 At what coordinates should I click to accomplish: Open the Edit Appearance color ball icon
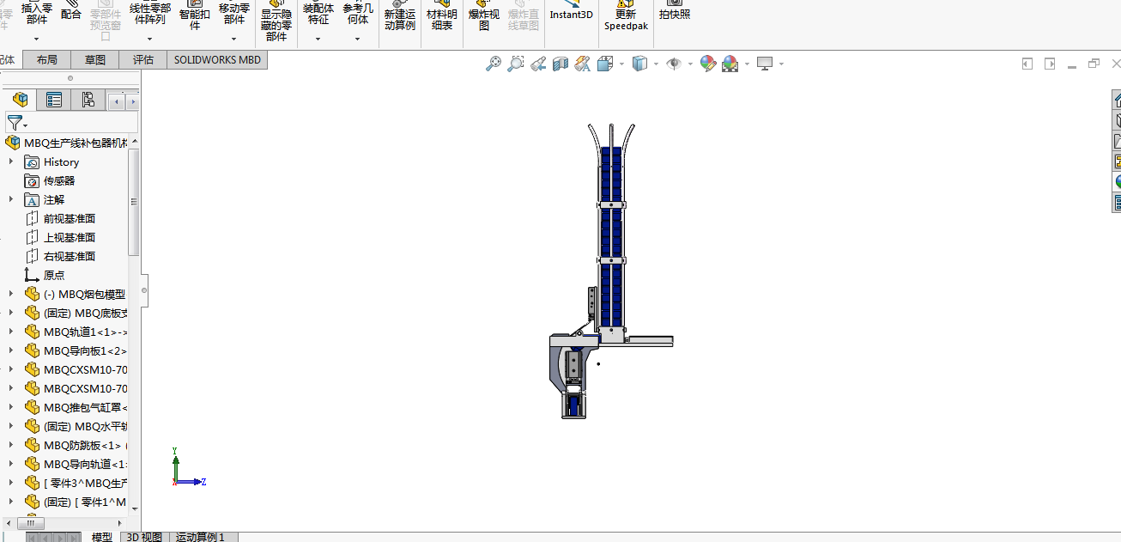pos(707,64)
